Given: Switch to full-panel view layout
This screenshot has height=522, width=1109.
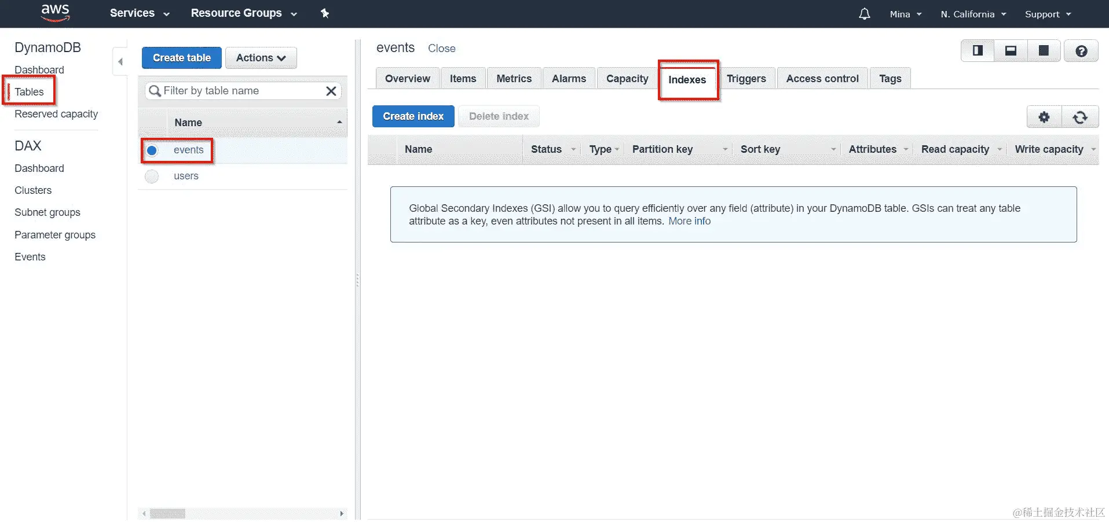Looking at the screenshot, I should click(x=1044, y=51).
